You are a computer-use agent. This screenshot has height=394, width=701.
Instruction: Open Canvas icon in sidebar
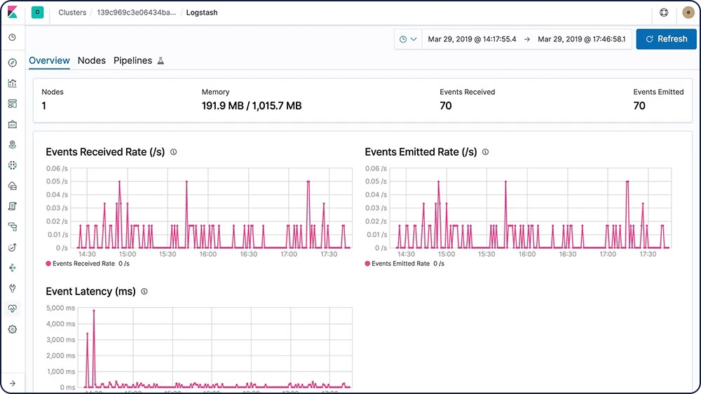(13, 124)
